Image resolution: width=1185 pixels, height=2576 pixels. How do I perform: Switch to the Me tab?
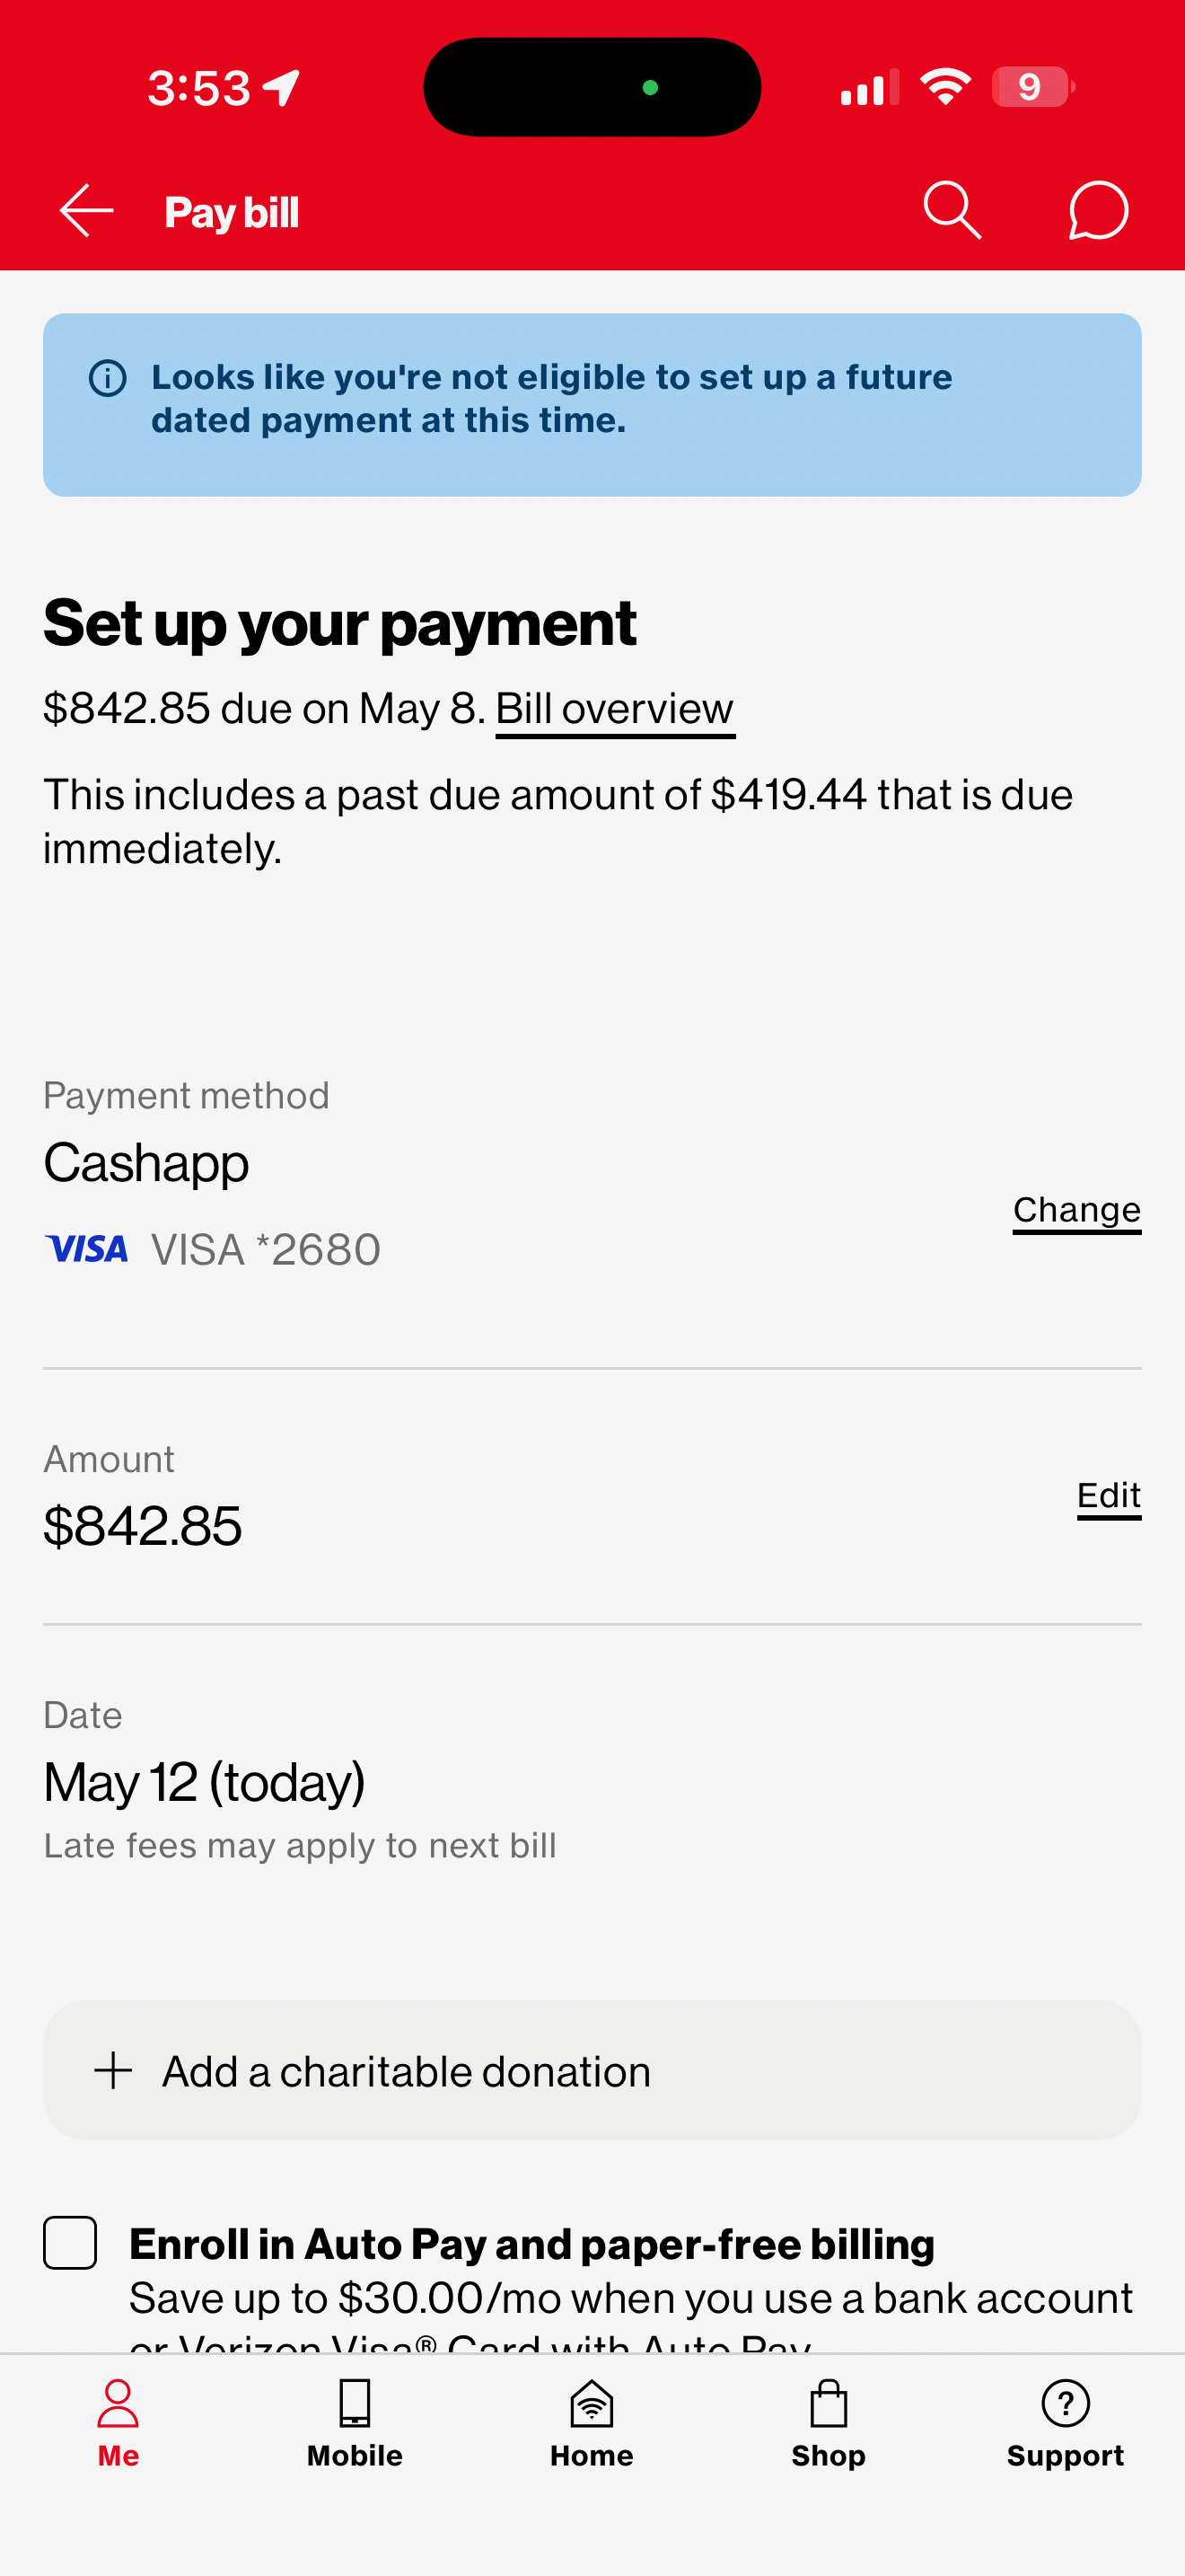[x=118, y=2424]
